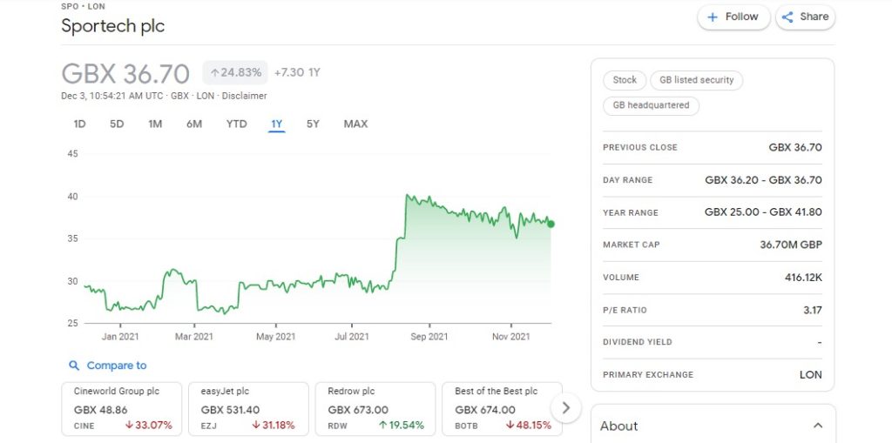892x443 pixels.
Task: Select the 5D time range tab
Action: [117, 124]
